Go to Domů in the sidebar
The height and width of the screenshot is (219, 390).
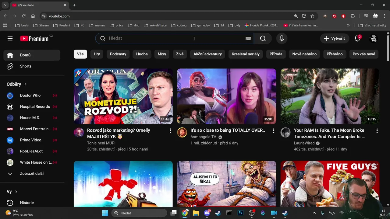coord(32,55)
